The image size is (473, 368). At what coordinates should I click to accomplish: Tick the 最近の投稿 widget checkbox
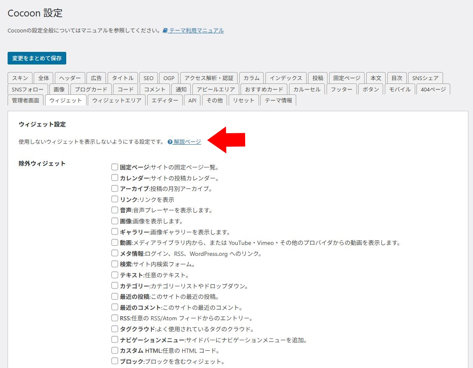[115, 296]
